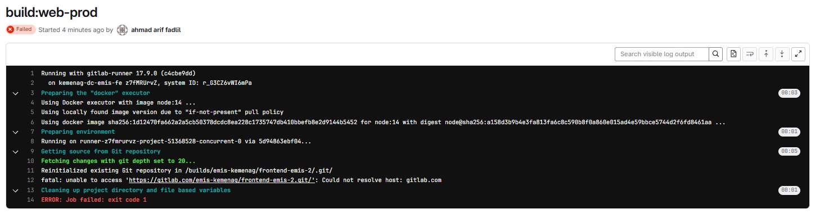Image resolution: width=820 pixels, height=218 pixels.
Task: Click the red Failed status badge
Action: coord(21,29)
